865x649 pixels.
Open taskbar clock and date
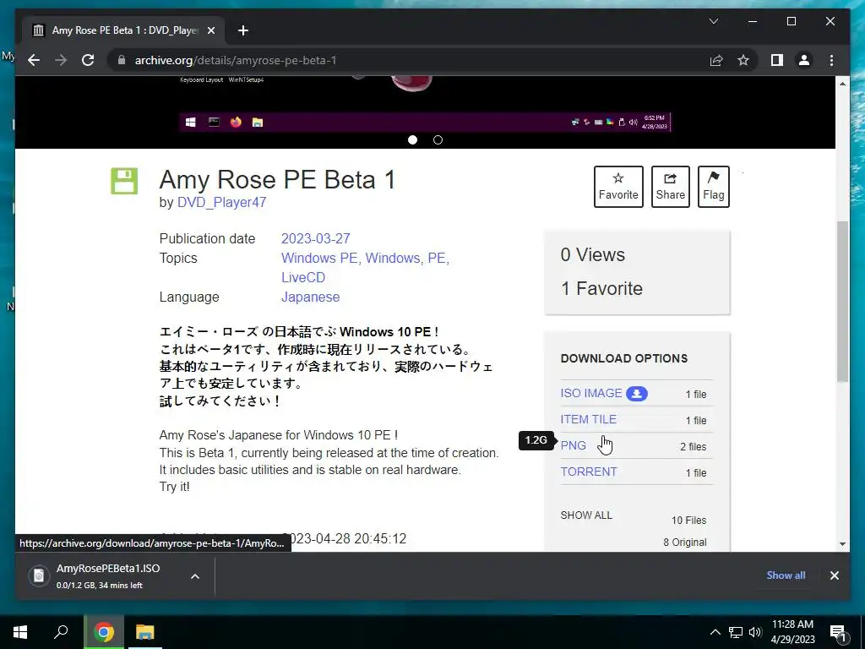[792, 632]
